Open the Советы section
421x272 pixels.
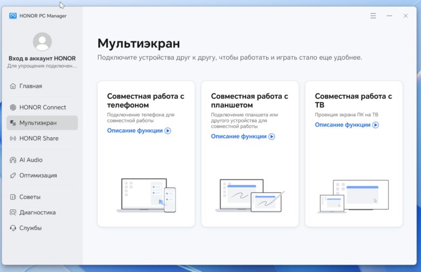pos(42,197)
